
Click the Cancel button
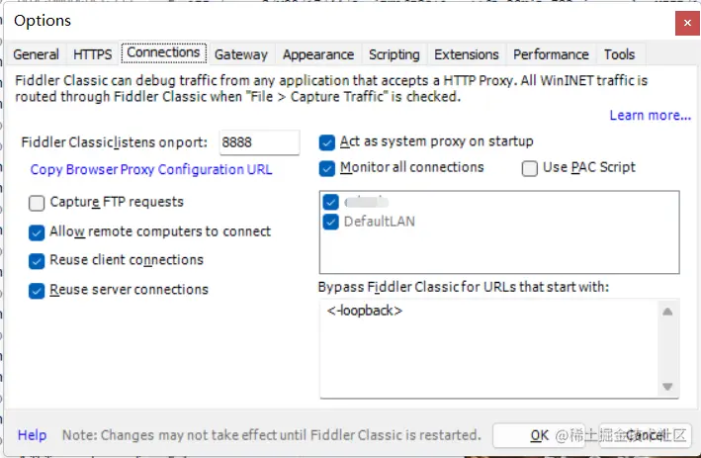coord(646,435)
